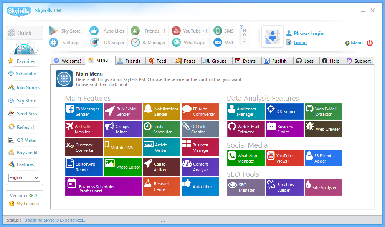Click Auto Liker in top toolbar

point(109,31)
